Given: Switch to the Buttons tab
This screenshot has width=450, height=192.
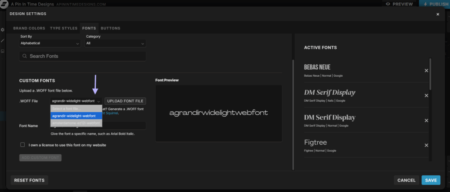Looking at the screenshot, I should coord(110,28).
